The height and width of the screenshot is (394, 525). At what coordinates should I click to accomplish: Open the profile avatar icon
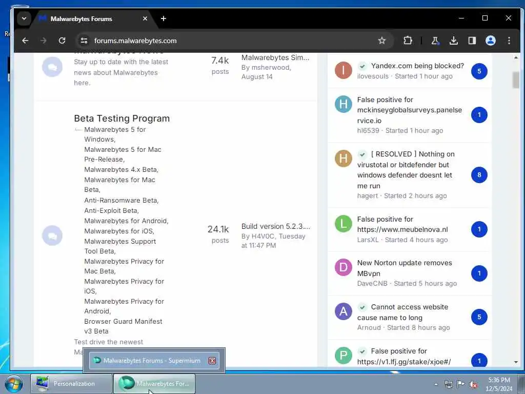491,41
